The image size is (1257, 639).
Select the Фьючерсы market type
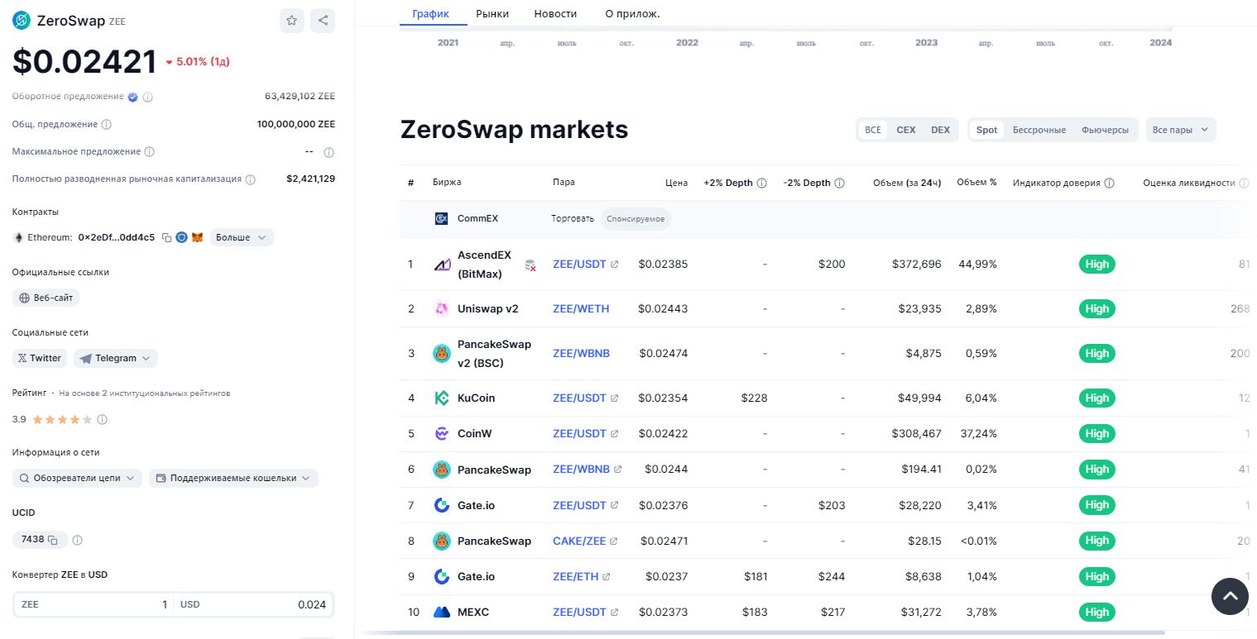(x=1105, y=130)
